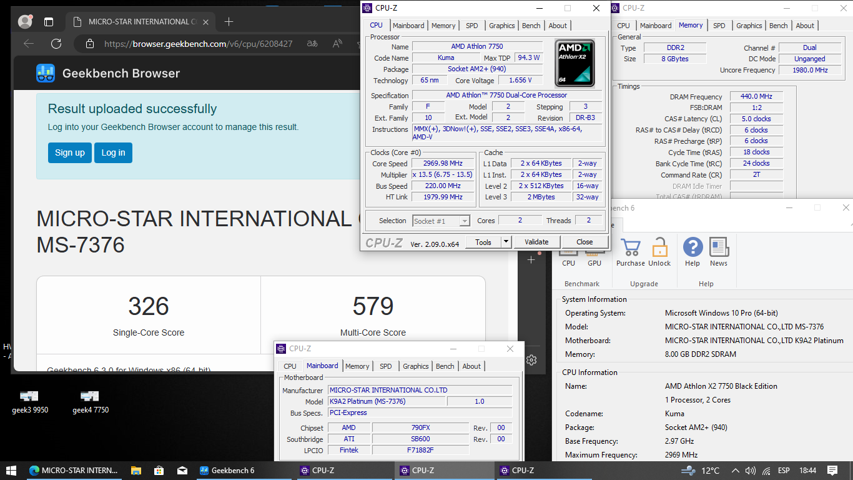
Task: Reload the Geekbench page
Action: tap(56, 44)
